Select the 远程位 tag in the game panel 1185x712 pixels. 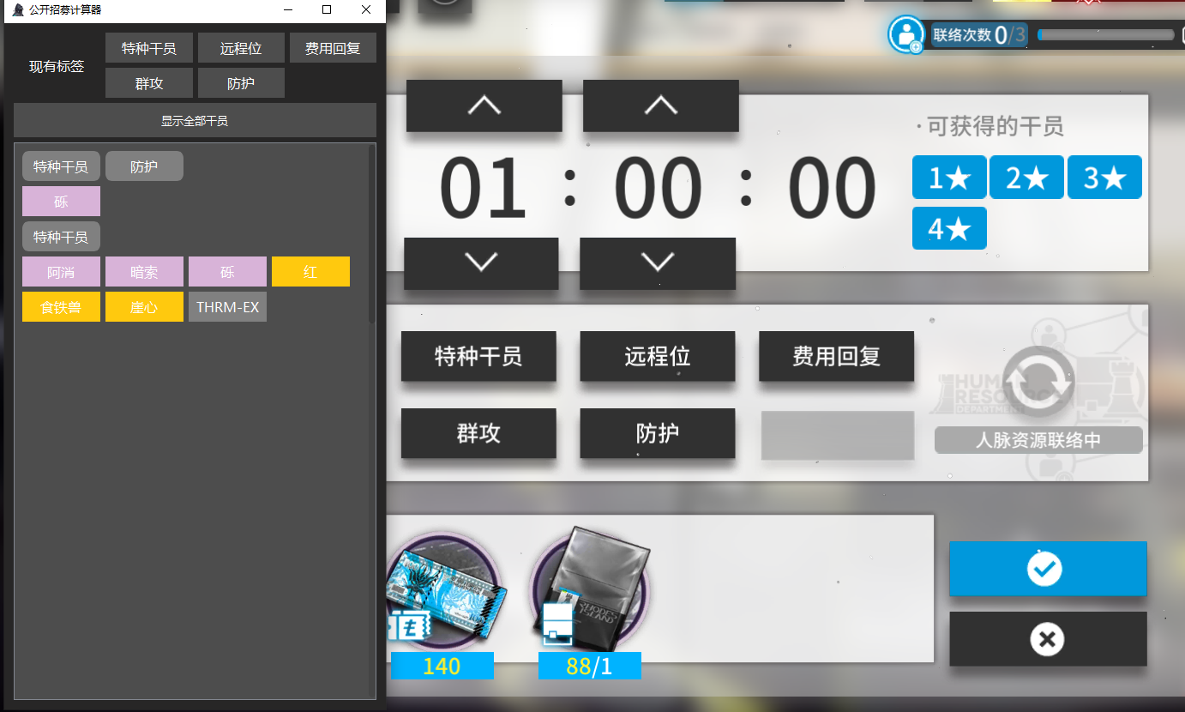(658, 356)
